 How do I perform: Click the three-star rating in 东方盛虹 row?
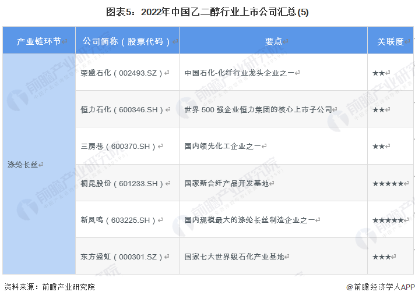coord(382,257)
